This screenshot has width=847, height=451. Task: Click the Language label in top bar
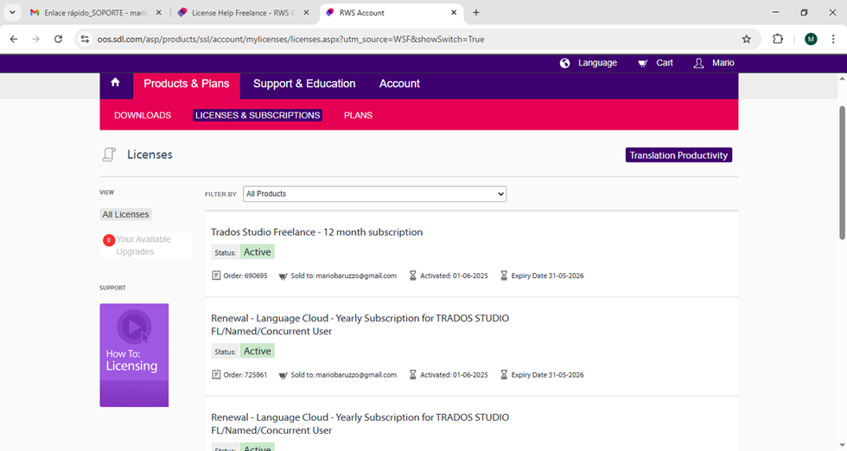point(597,63)
